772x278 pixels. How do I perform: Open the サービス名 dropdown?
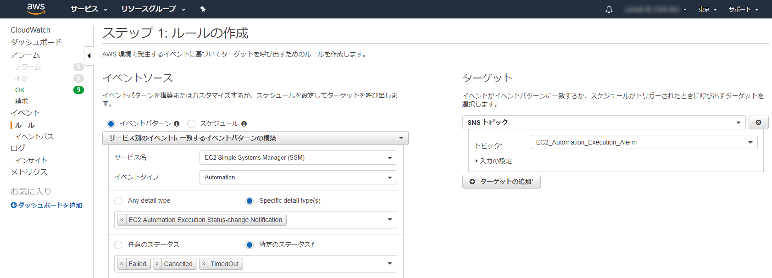coord(298,158)
